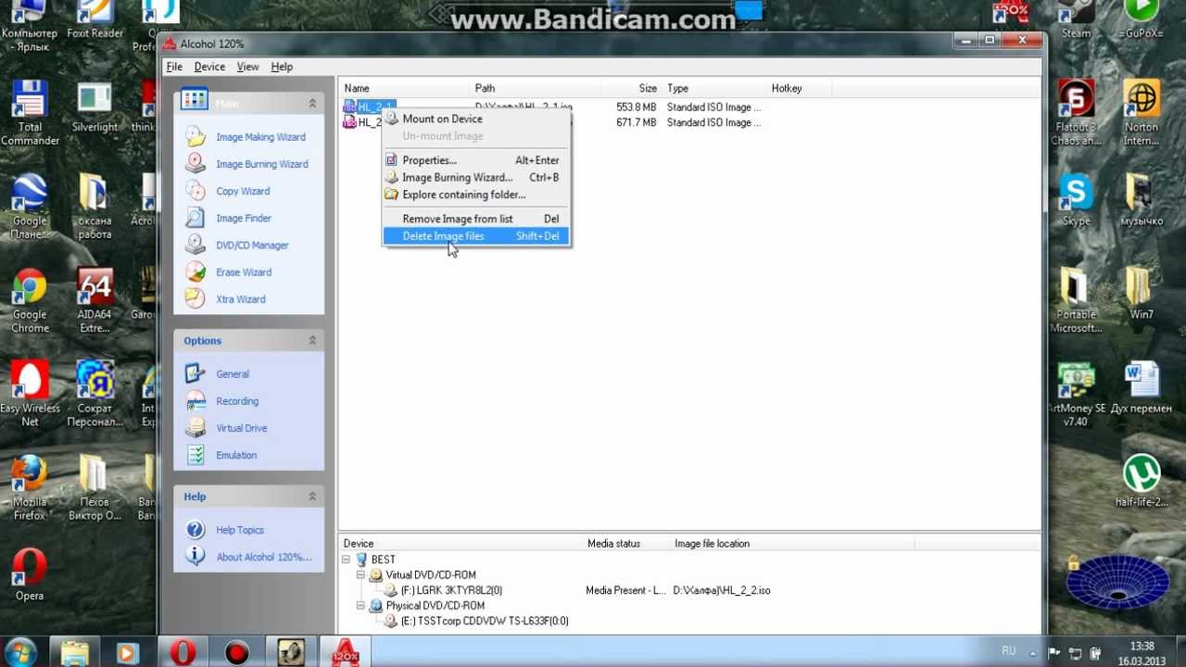
Task: Collapse the Virtual DVD/CD-ROM node
Action: click(x=362, y=575)
